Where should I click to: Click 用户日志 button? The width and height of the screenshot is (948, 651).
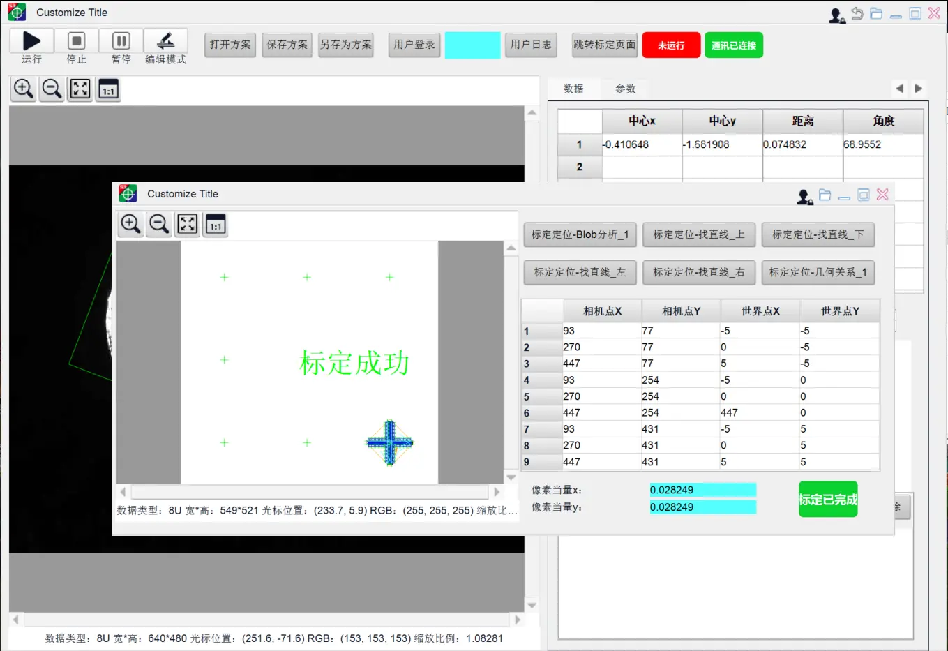pos(531,45)
